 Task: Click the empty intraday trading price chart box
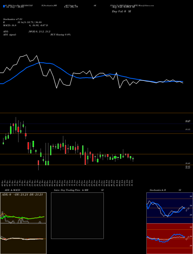coord(77,216)
